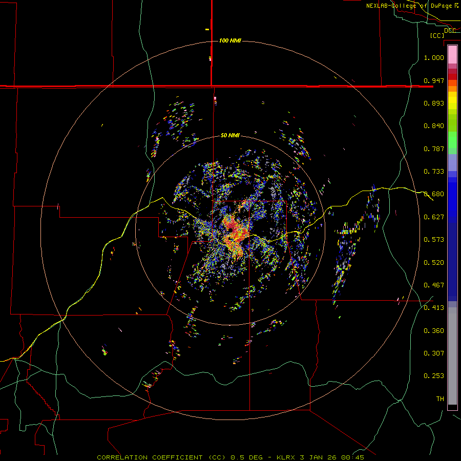The image size is (461, 461).
Task: Click the 0.467 scale value
Action: [x=434, y=285]
